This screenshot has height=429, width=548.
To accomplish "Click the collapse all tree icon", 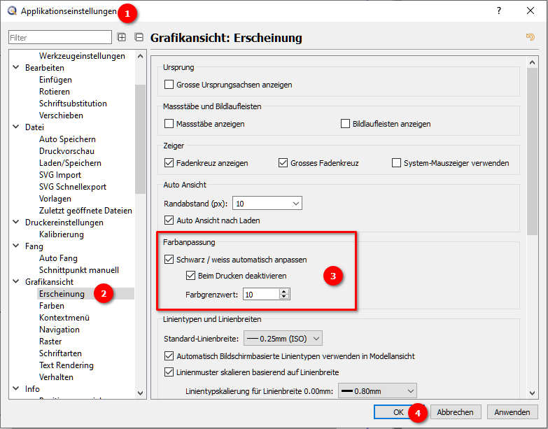I will (x=139, y=38).
